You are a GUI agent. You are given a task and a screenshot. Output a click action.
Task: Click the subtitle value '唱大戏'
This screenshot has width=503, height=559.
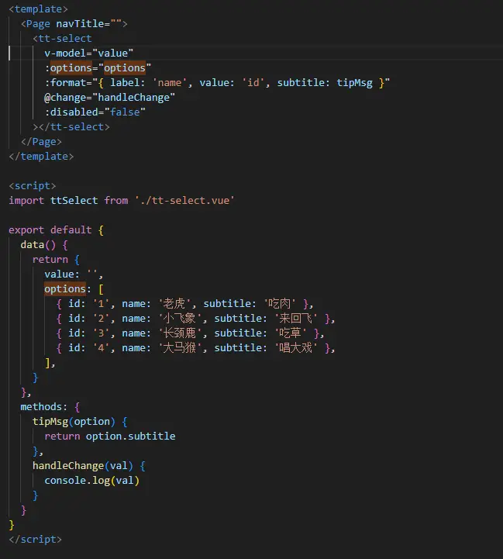(x=296, y=348)
